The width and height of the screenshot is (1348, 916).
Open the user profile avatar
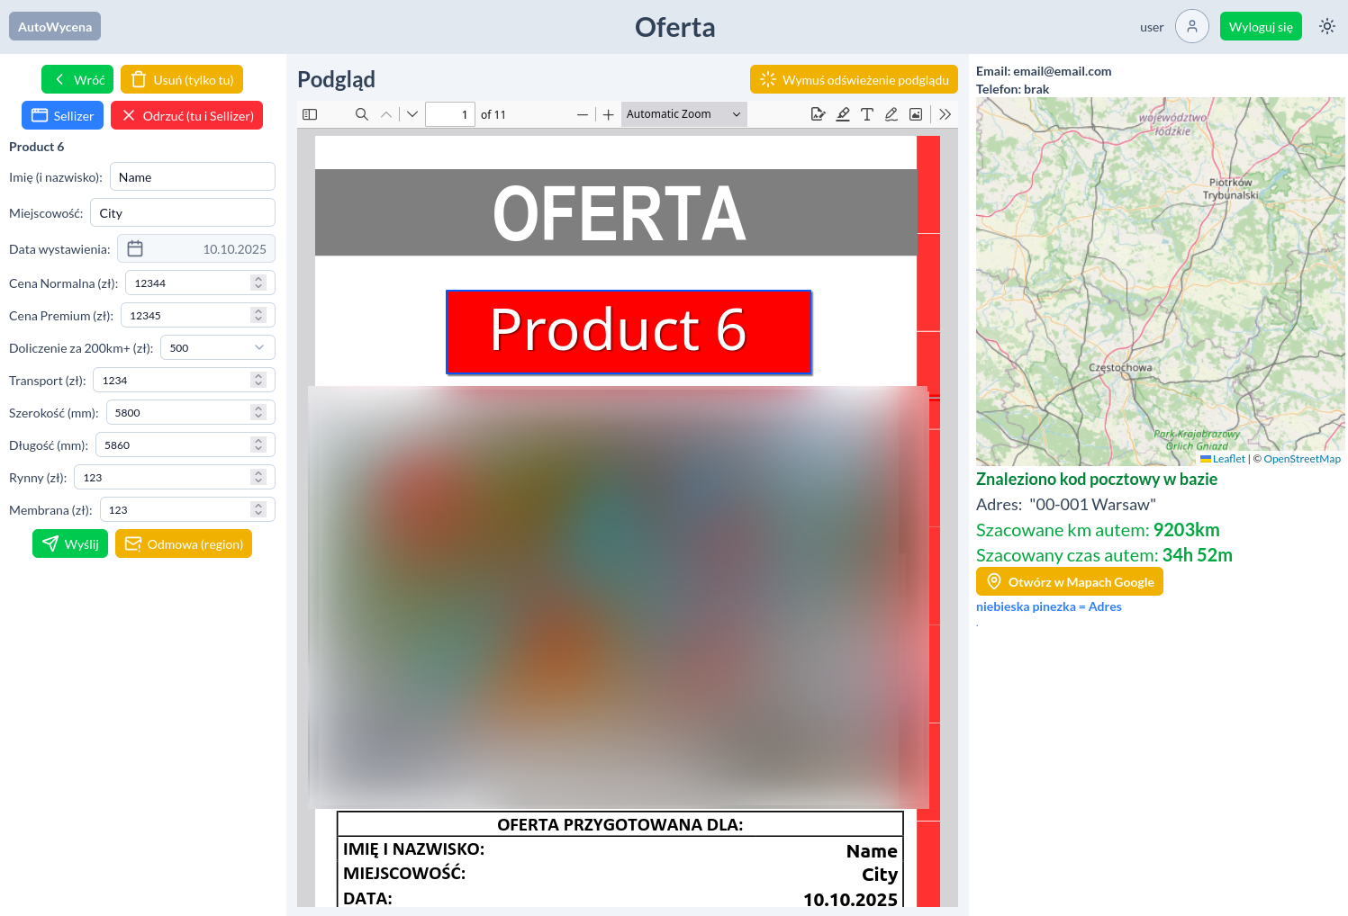point(1191,27)
